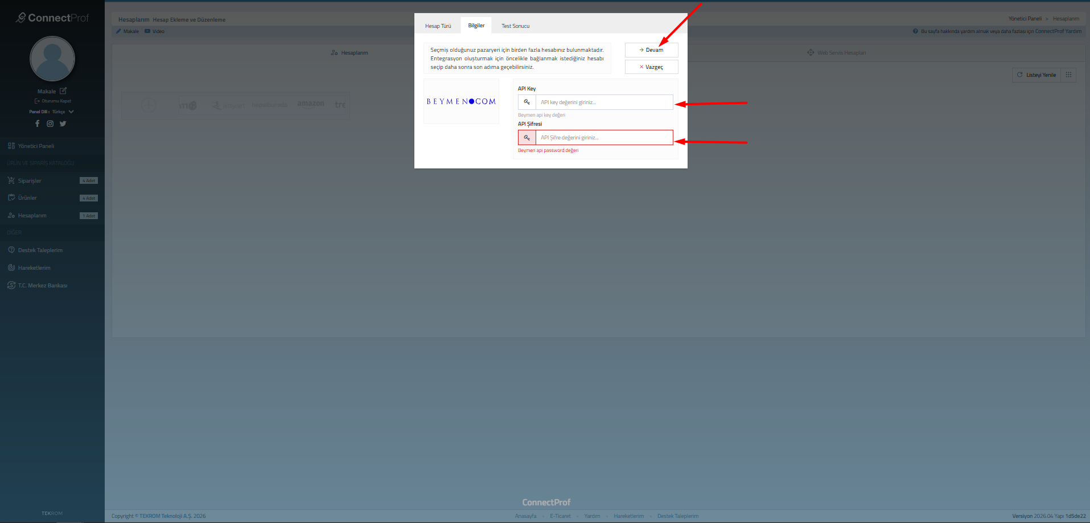Focus the API Key input field
The height and width of the screenshot is (523, 1090).
(604, 102)
